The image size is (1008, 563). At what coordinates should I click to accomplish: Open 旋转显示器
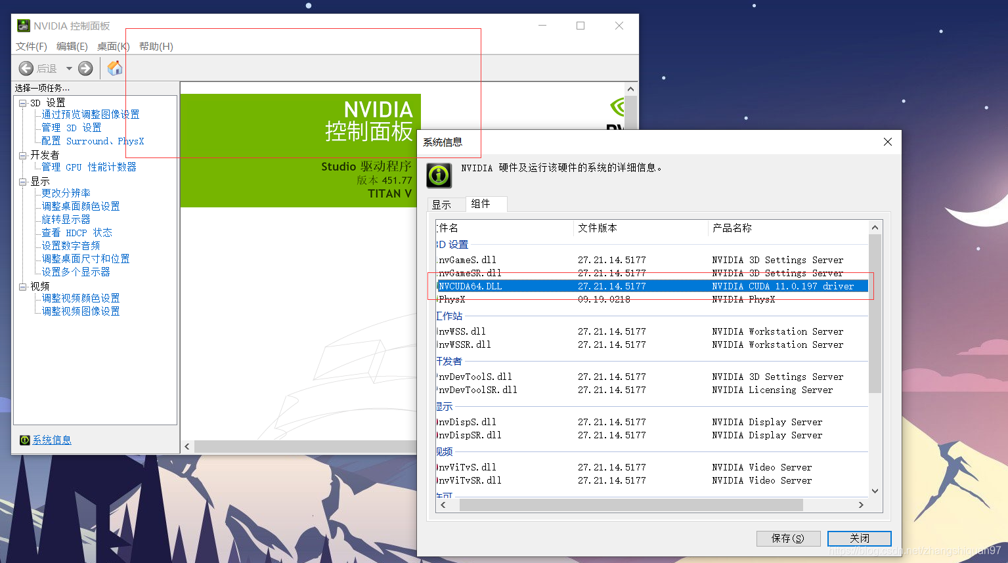66,219
